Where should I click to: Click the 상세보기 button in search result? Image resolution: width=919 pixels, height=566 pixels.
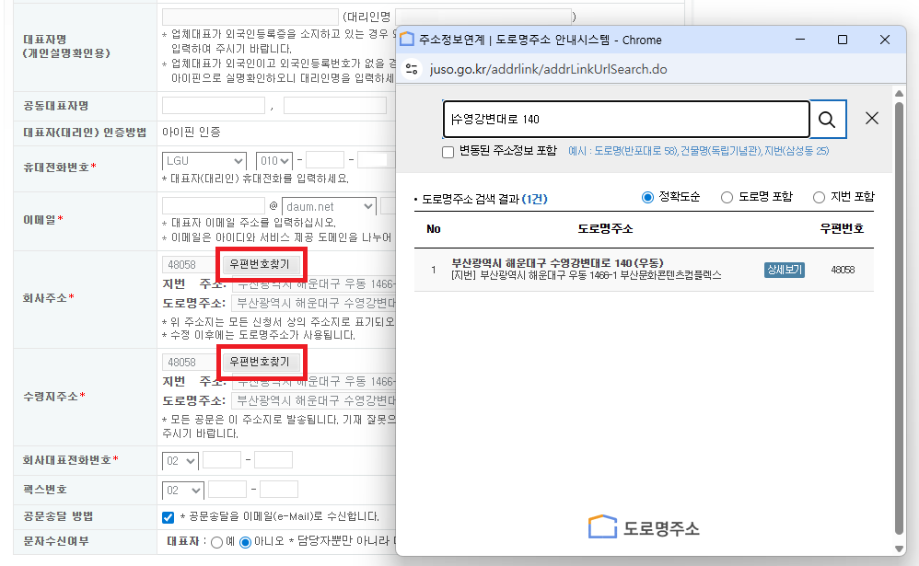pos(784,270)
